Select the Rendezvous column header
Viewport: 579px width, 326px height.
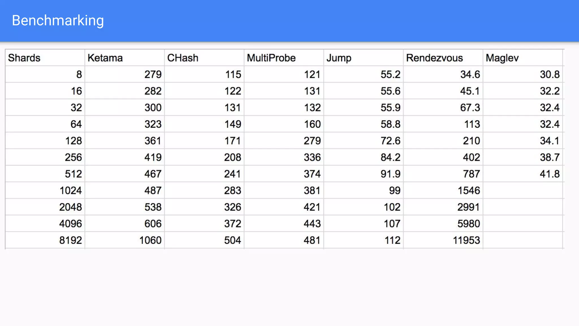pos(443,58)
